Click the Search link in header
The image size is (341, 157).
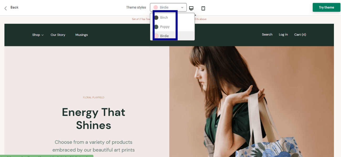tap(267, 35)
